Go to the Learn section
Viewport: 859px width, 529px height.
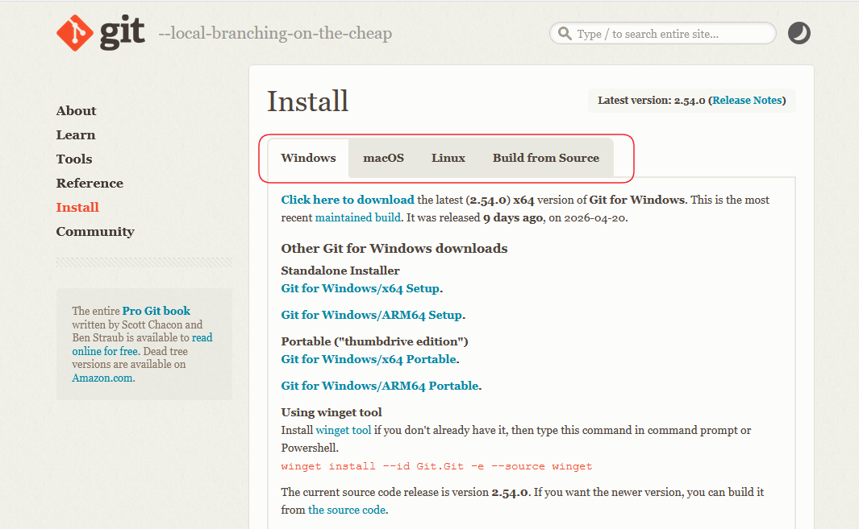[76, 135]
